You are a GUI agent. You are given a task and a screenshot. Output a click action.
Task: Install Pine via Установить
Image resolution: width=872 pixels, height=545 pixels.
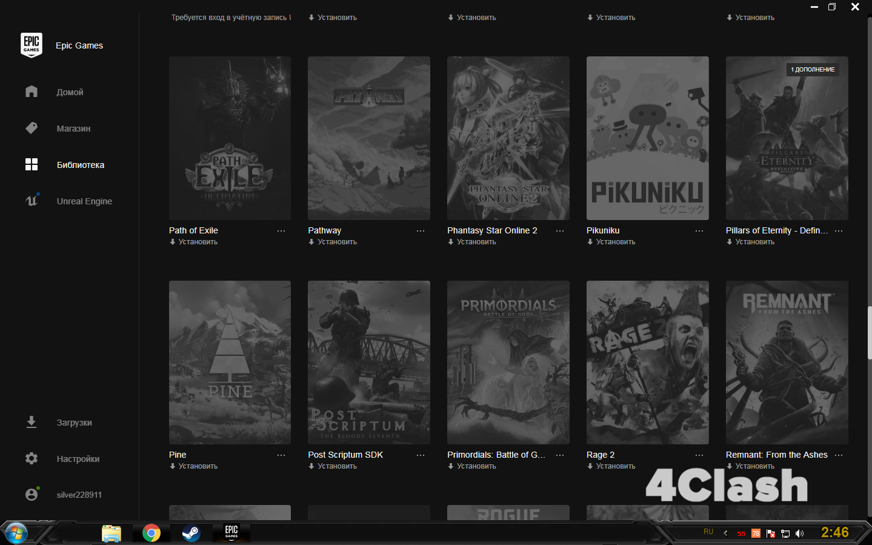[193, 466]
